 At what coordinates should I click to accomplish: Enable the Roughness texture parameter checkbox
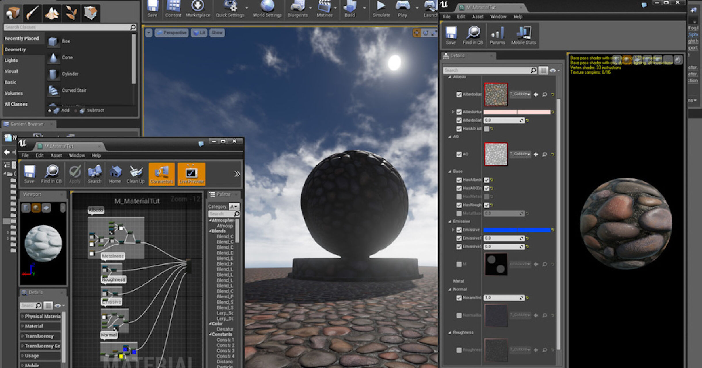tap(459, 350)
